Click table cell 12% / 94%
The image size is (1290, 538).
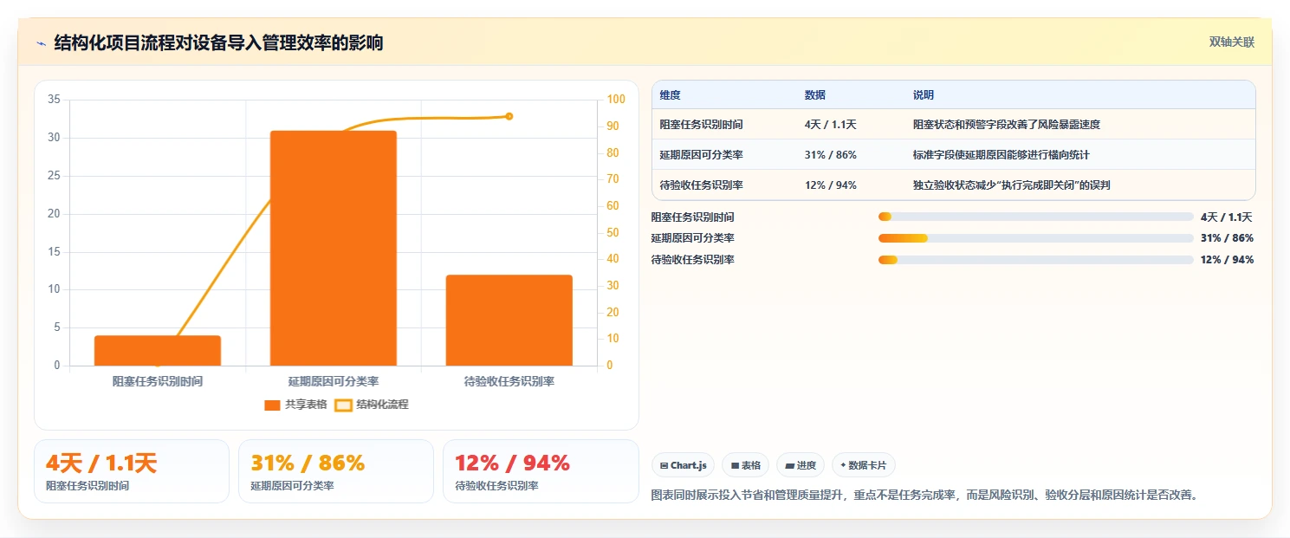tap(831, 185)
